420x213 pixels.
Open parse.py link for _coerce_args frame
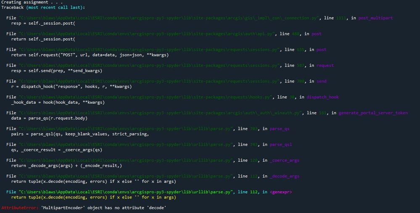pos(126,160)
